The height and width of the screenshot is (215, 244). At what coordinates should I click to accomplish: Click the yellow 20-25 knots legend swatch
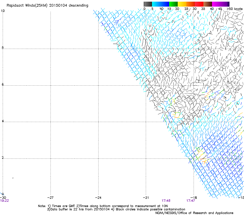pos(182,4)
